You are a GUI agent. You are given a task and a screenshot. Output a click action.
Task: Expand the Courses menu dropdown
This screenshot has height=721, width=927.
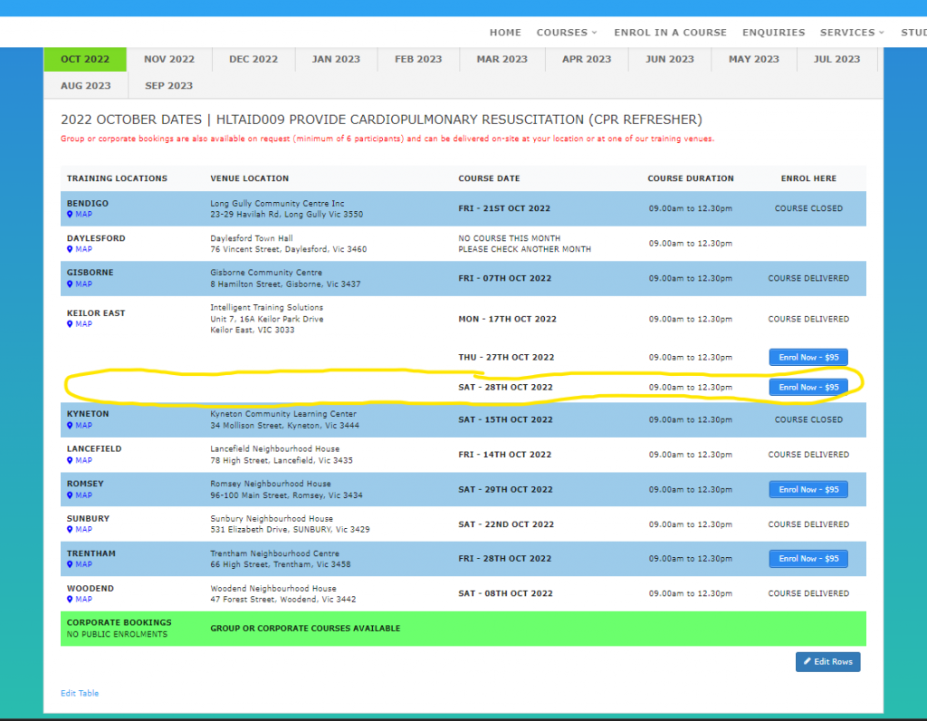pyautogui.click(x=567, y=33)
